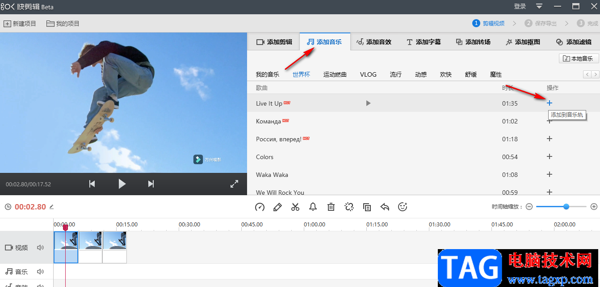Add Colors to music track
Image resolution: width=600 pixels, height=287 pixels.
[x=550, y=156]
